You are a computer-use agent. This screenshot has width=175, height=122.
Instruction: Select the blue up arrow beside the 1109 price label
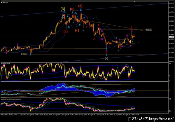[x=31, y=54]
